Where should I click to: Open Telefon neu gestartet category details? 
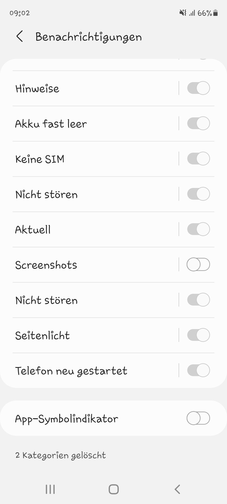pyautogui.click(x=71, y=371)
